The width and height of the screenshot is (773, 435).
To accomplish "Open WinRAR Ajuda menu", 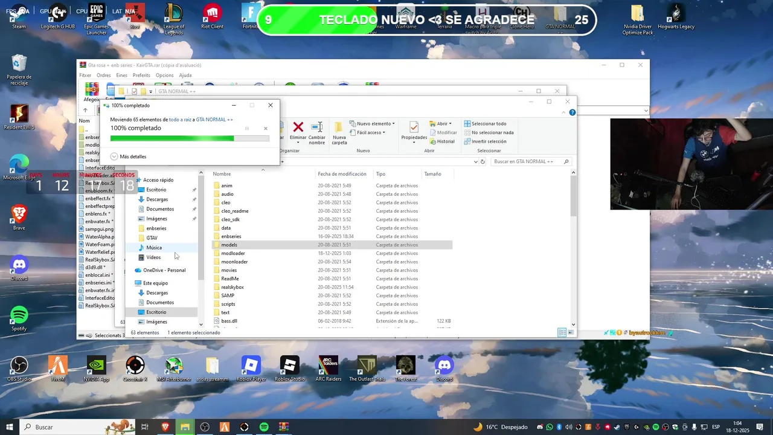I will 185,76.
